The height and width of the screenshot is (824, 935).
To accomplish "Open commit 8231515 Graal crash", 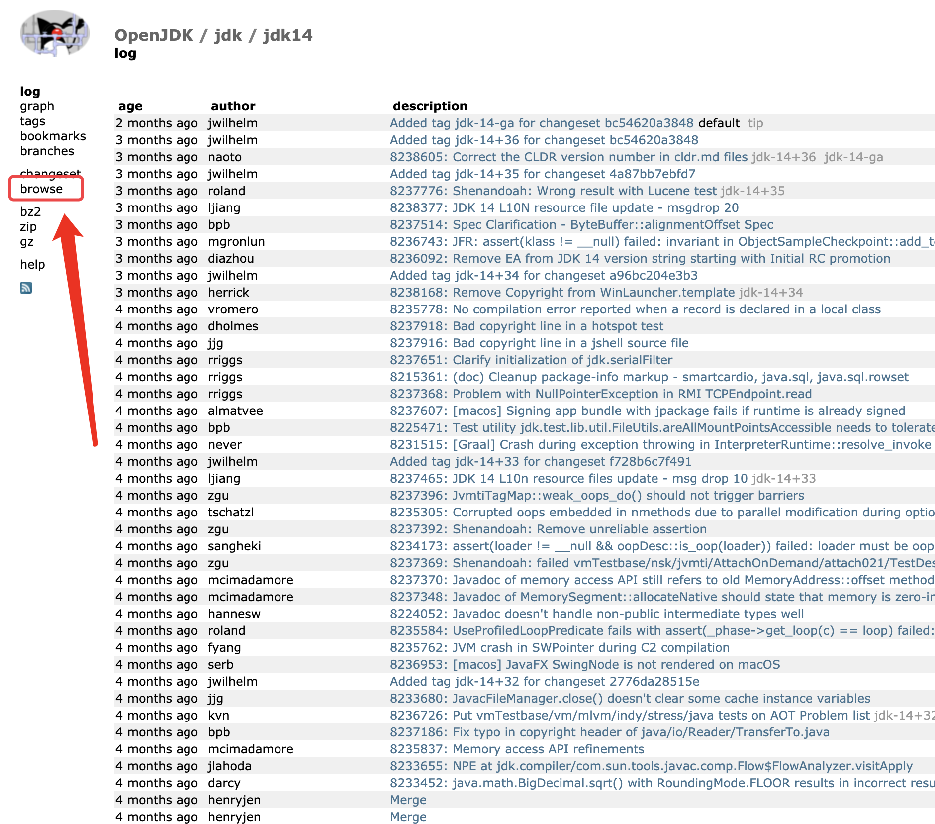I will (x=660, y=445).
